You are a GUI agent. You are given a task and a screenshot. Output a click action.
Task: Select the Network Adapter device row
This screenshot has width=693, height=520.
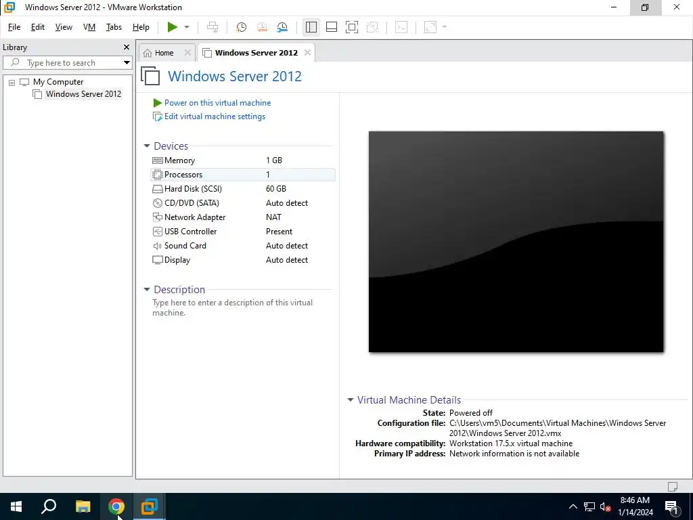tap(243, 217)
